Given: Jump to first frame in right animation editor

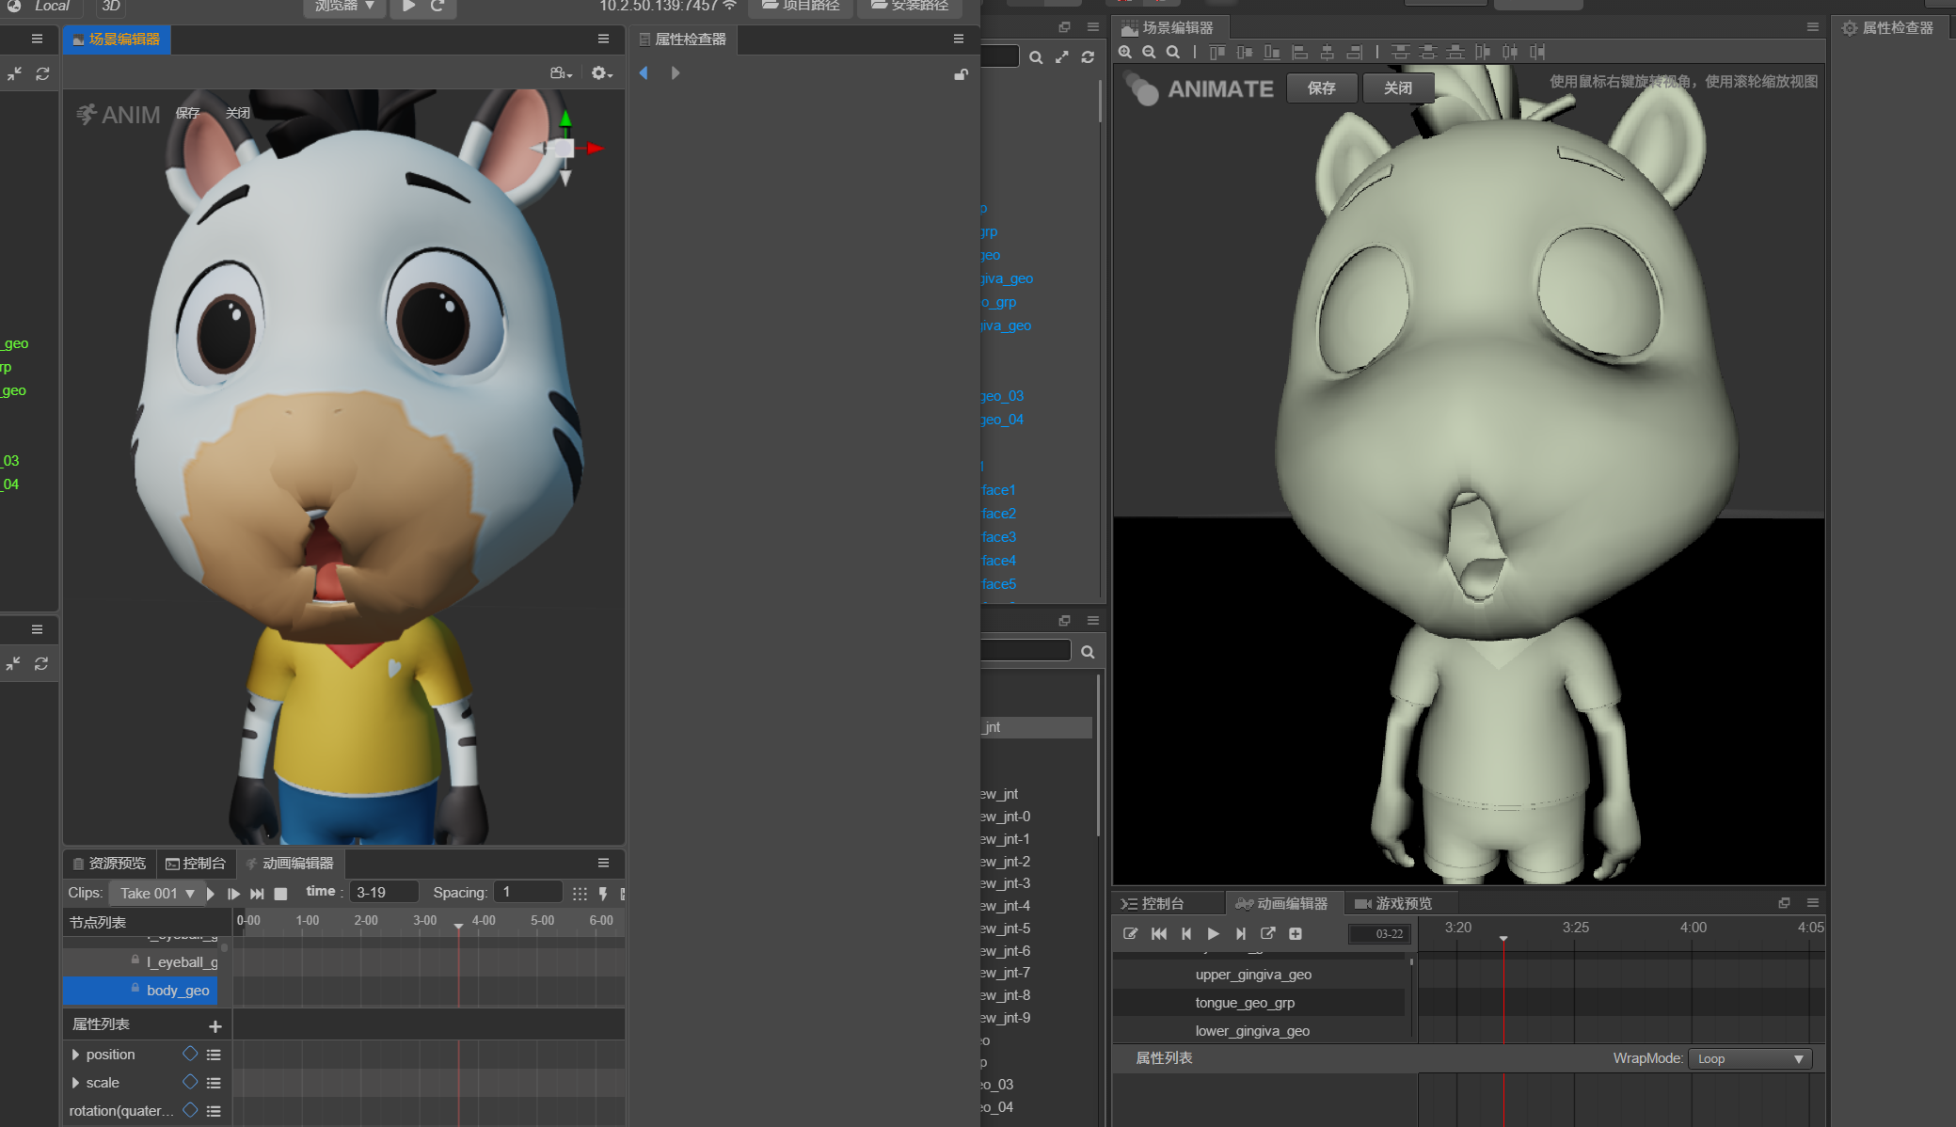Looking at the screenshot, I should pos(1159,933).
